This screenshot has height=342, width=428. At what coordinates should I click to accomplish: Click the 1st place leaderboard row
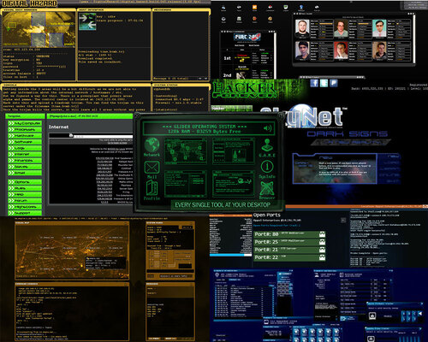point(247,58)
